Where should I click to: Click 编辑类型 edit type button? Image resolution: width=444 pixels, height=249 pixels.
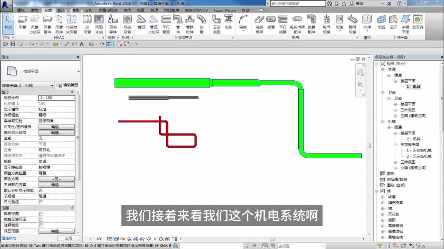67,85
